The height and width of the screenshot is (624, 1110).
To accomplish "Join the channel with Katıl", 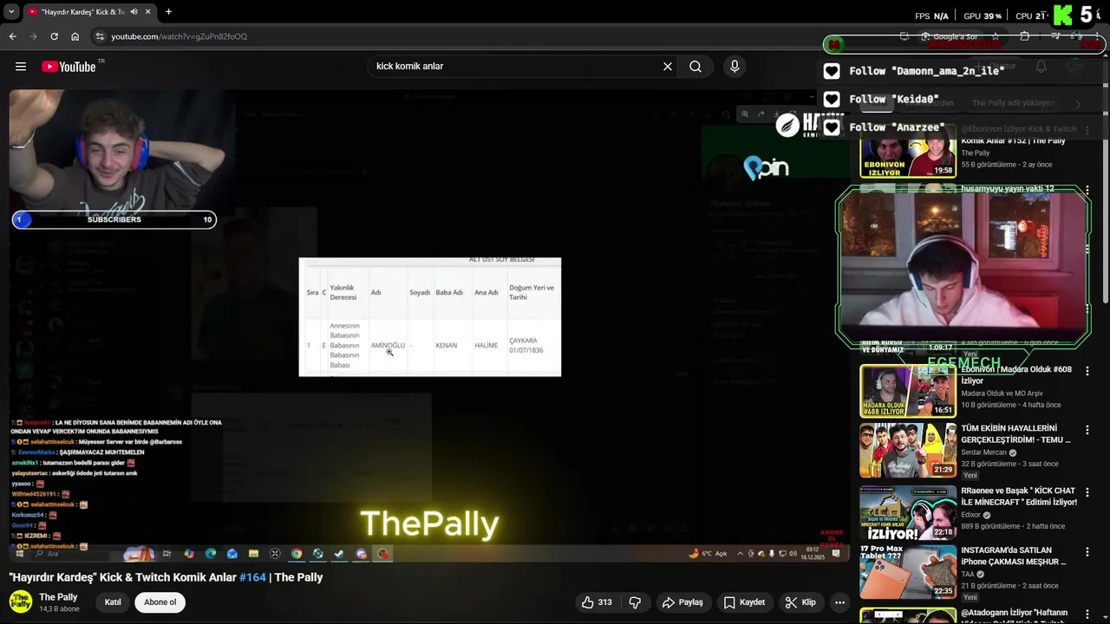I will 113,602.
